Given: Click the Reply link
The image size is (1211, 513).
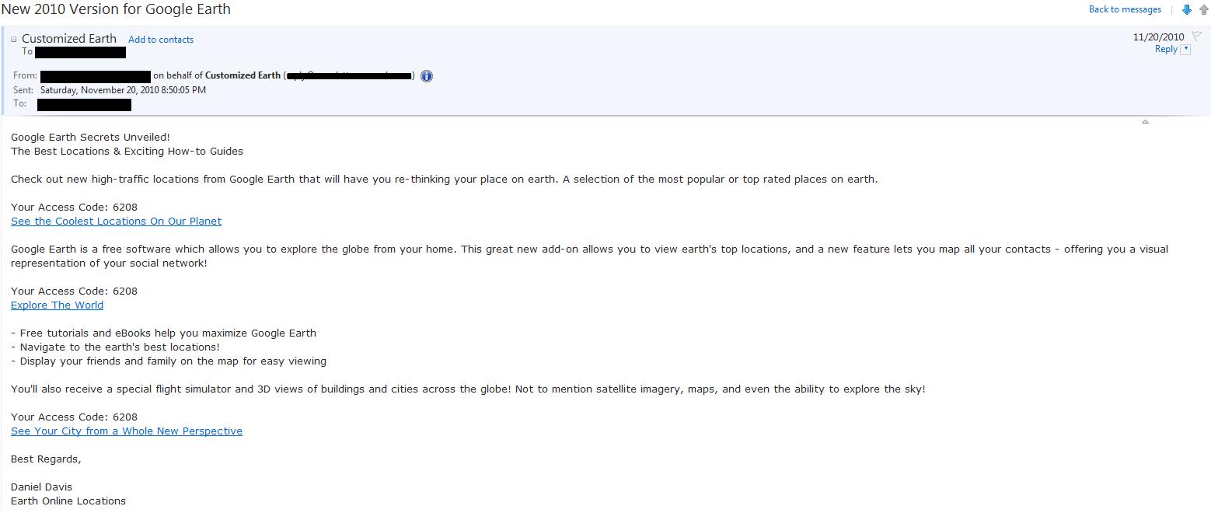Looking at the screenshot, I should (x=1165, y=49).
